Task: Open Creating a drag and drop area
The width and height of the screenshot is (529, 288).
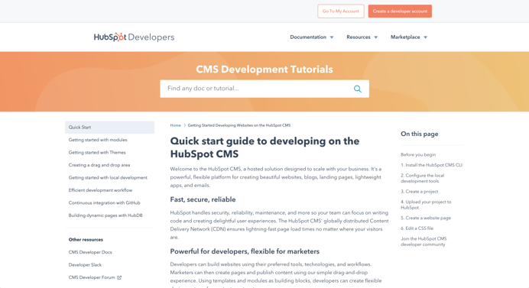Action: 99,165
